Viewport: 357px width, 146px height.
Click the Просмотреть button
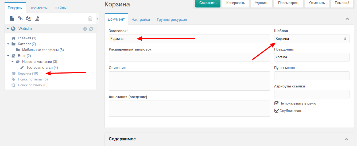pyautogui.click(x=289, y=3)
